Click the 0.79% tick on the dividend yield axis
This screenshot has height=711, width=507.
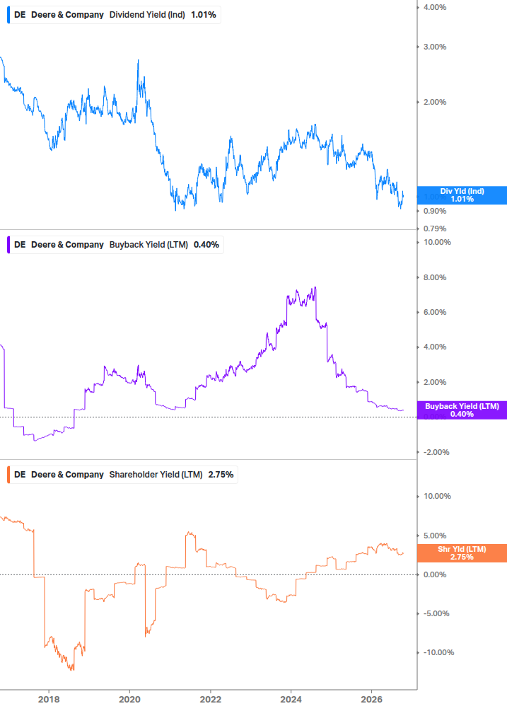pyautogui.click(x=435, y=229)
